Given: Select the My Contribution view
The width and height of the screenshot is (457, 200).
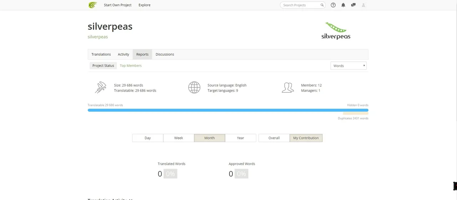Looking at the screenshot, I should click(306, 138).
